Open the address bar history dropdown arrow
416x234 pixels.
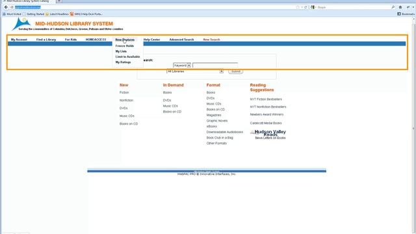(x=302, y=7)
